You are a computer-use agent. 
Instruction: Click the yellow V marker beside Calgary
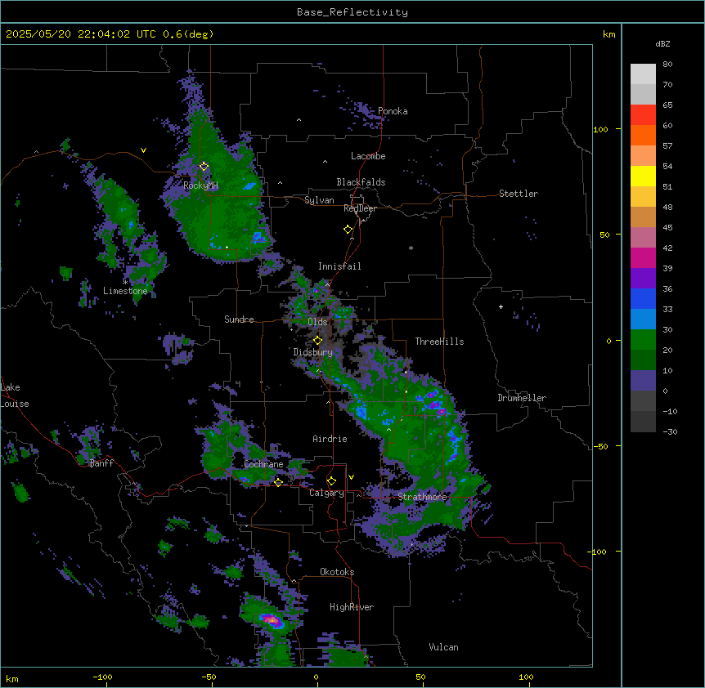click(351, 477)
